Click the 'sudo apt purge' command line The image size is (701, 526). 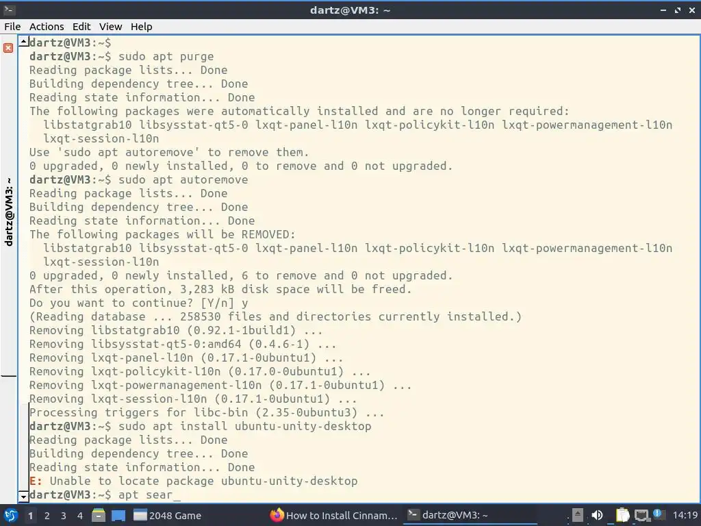tap(122, 56)
